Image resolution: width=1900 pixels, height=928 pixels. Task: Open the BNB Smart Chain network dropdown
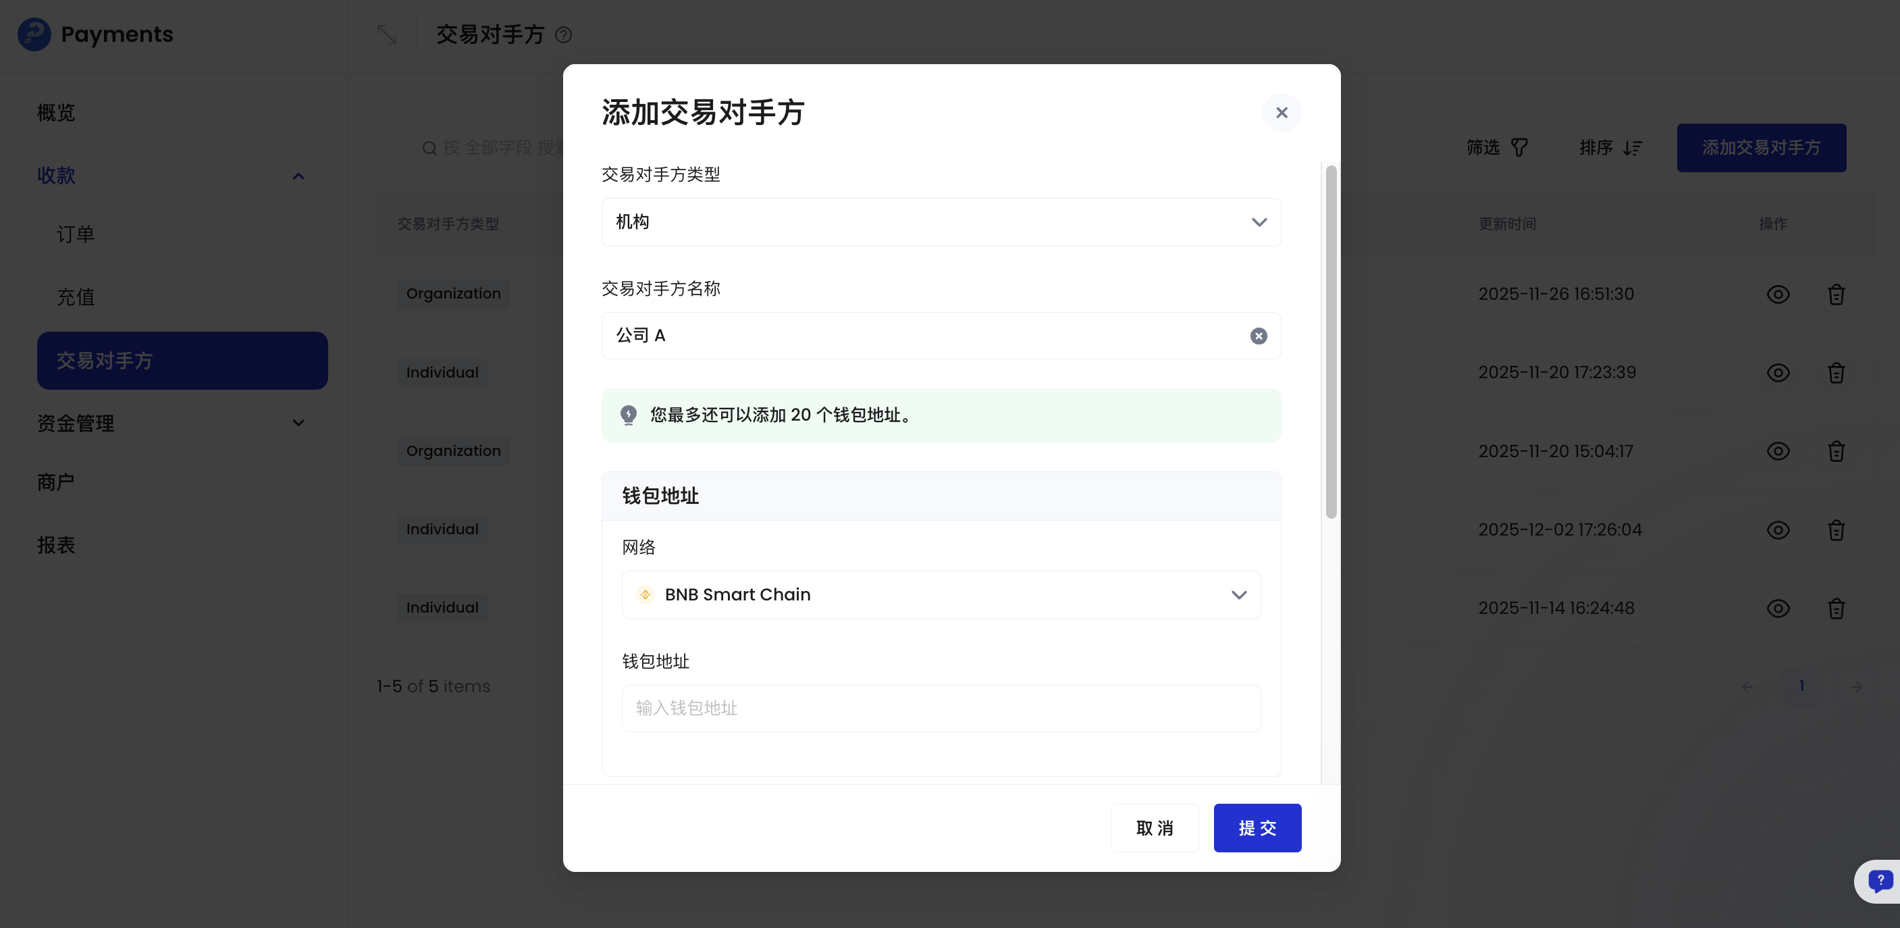(x=941, y=594)
